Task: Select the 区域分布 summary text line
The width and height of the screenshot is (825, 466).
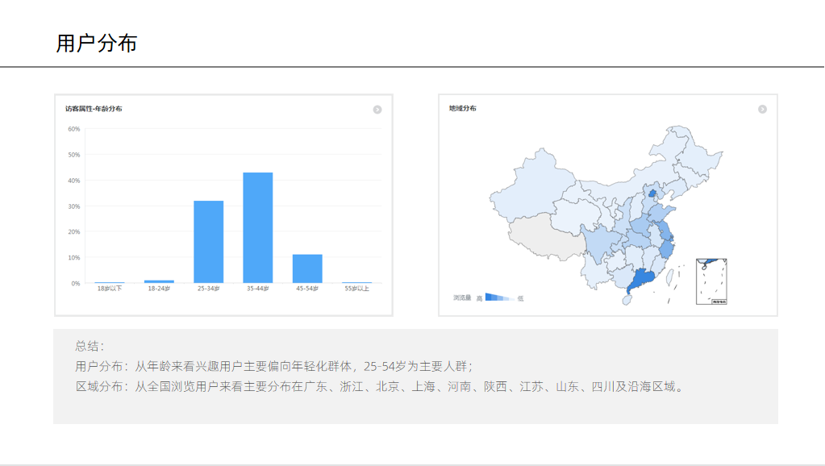Action: [x=381, y=386]
